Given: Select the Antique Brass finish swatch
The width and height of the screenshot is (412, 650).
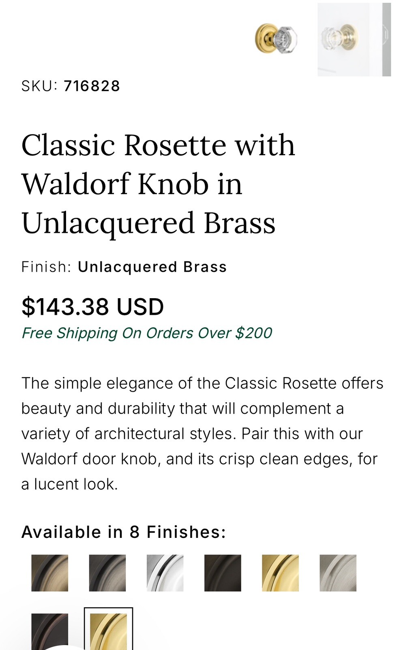Looking at the screenshot, I should click(x=49, y=573).
